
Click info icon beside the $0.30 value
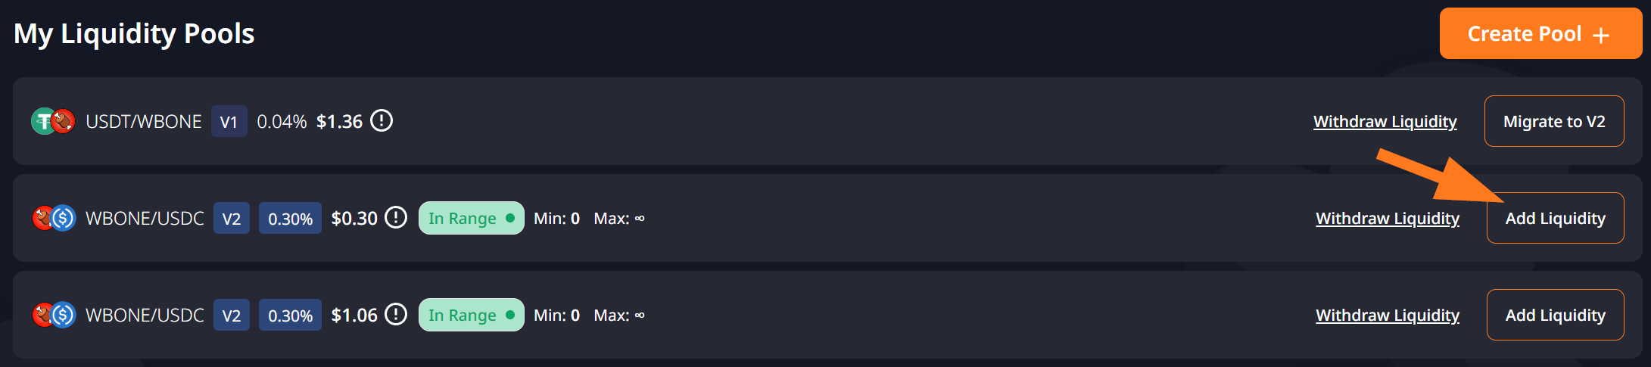click(x=396, y=218)
